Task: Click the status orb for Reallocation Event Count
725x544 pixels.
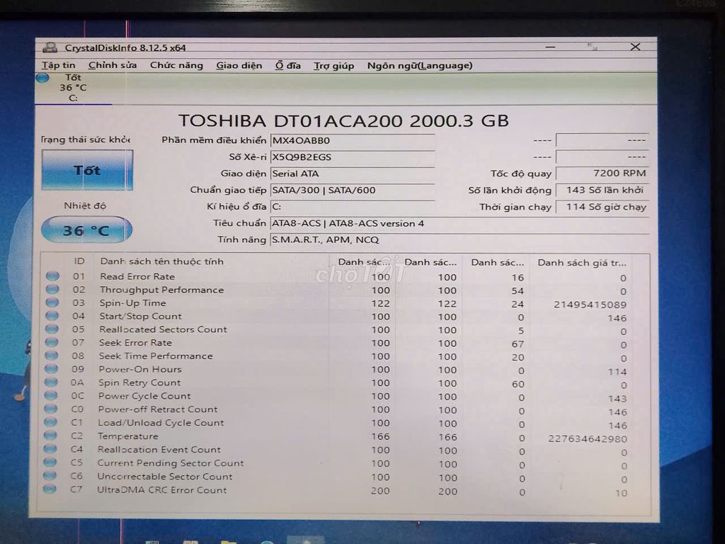Action: [x=50, y=449]
